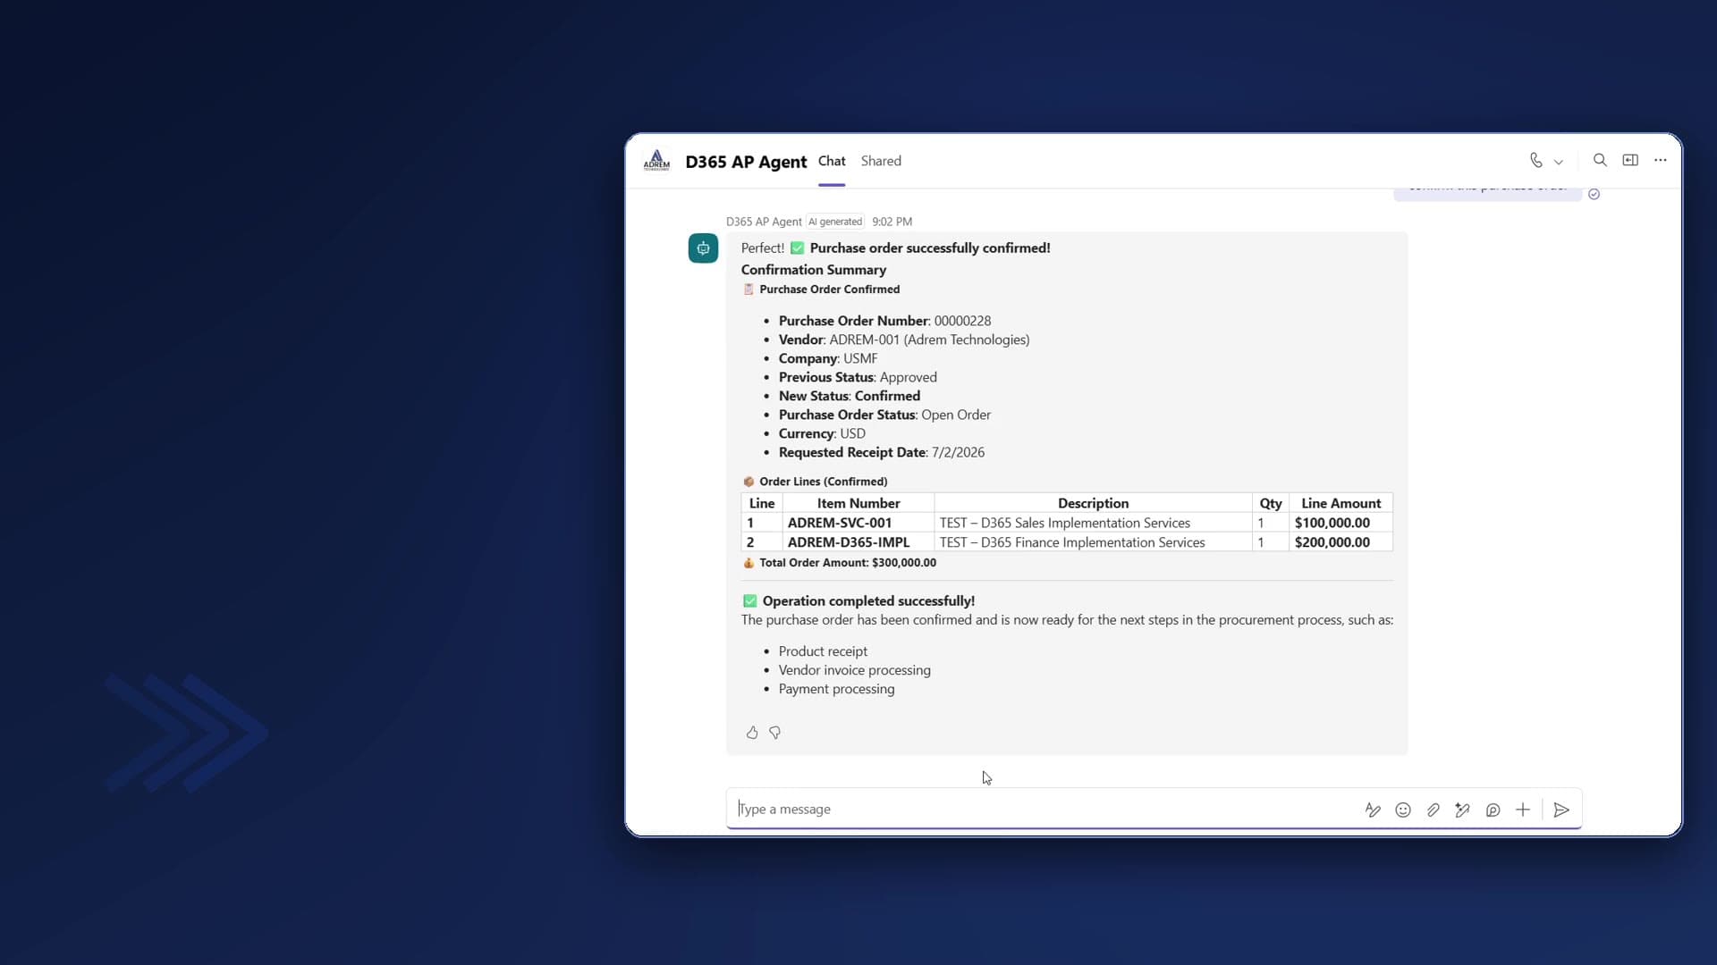Click the partially visible sent message bubble
The image size is (1717, 965).
[x=1487, y=192]
